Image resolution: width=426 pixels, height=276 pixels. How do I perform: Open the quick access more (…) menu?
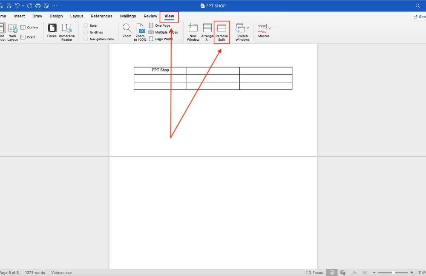(x=55, y=6)
